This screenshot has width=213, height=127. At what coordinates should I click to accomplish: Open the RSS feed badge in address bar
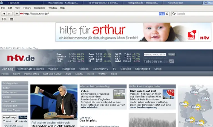click(162, 14)
